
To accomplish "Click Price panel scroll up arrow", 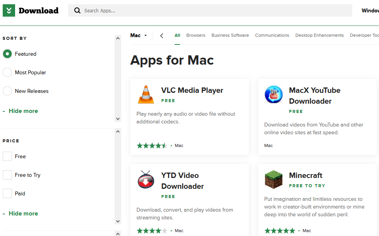I will pos(118,132).
